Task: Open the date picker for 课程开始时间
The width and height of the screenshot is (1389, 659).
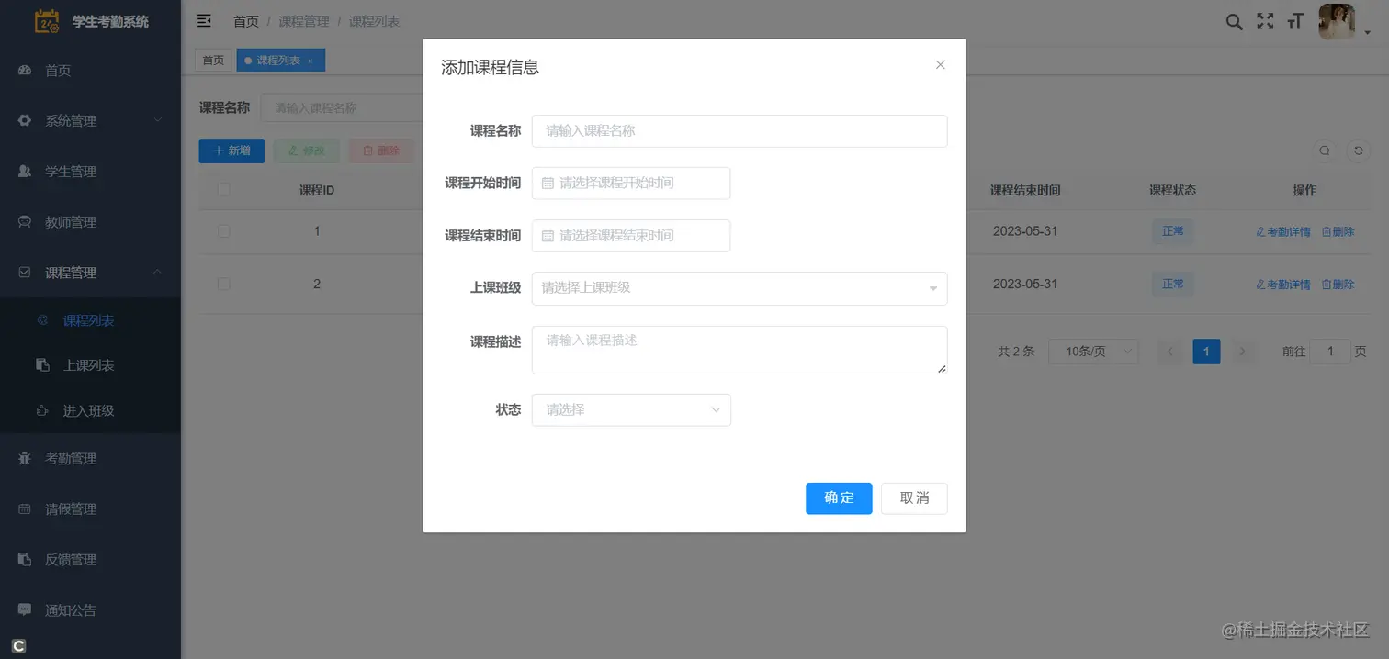Action: click(x=631, y=183)
